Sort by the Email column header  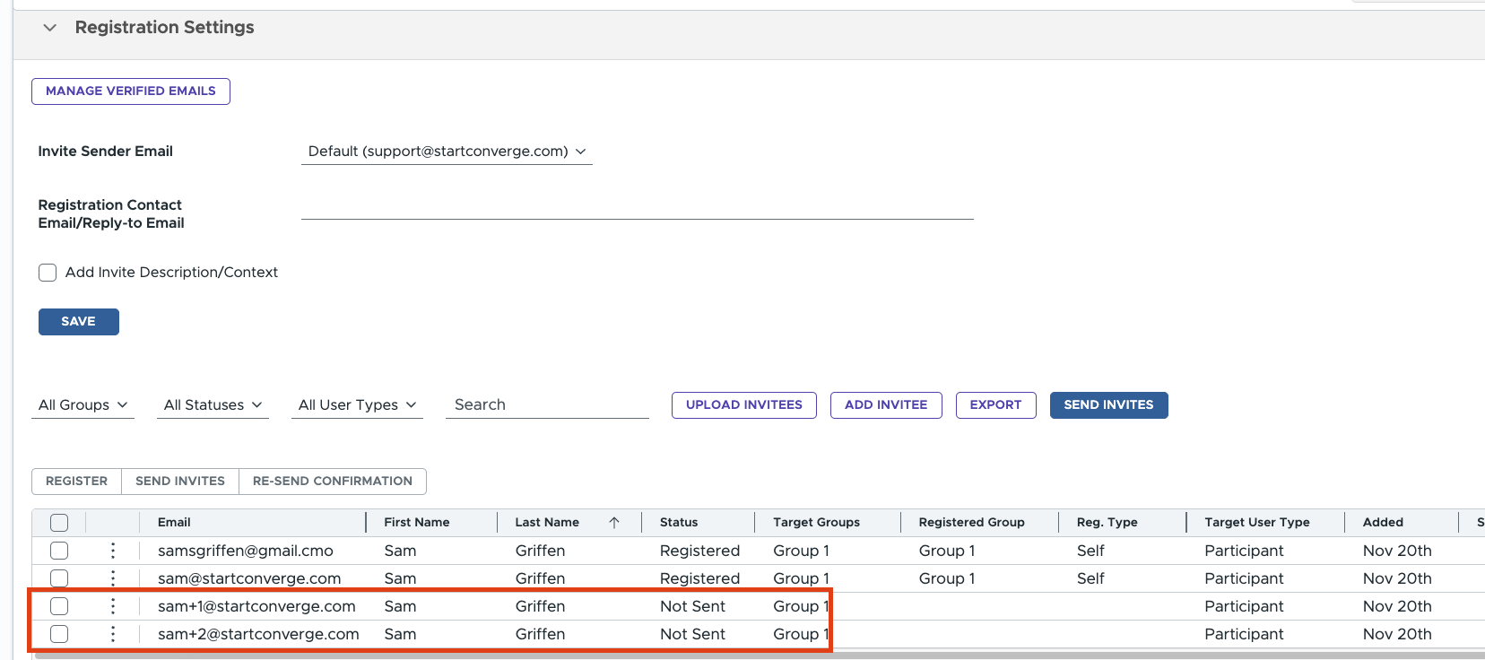pos(174,523)
